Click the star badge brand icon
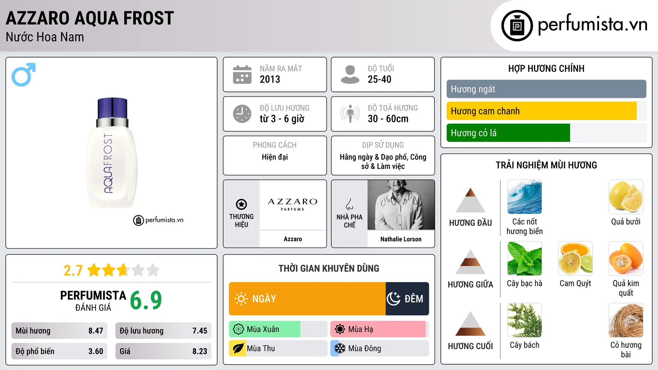Image resolution: width=658 pixels, height=370 pixels. tap(241, 204)
